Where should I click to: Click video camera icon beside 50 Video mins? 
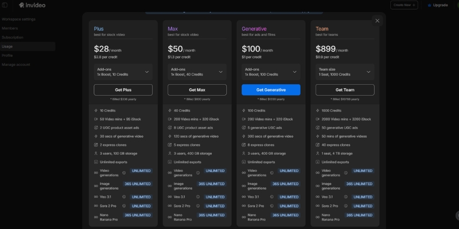click(96, 119)
